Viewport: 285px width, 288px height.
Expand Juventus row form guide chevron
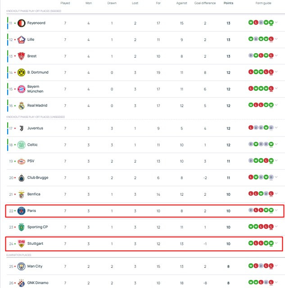click(x=276, y=127)
